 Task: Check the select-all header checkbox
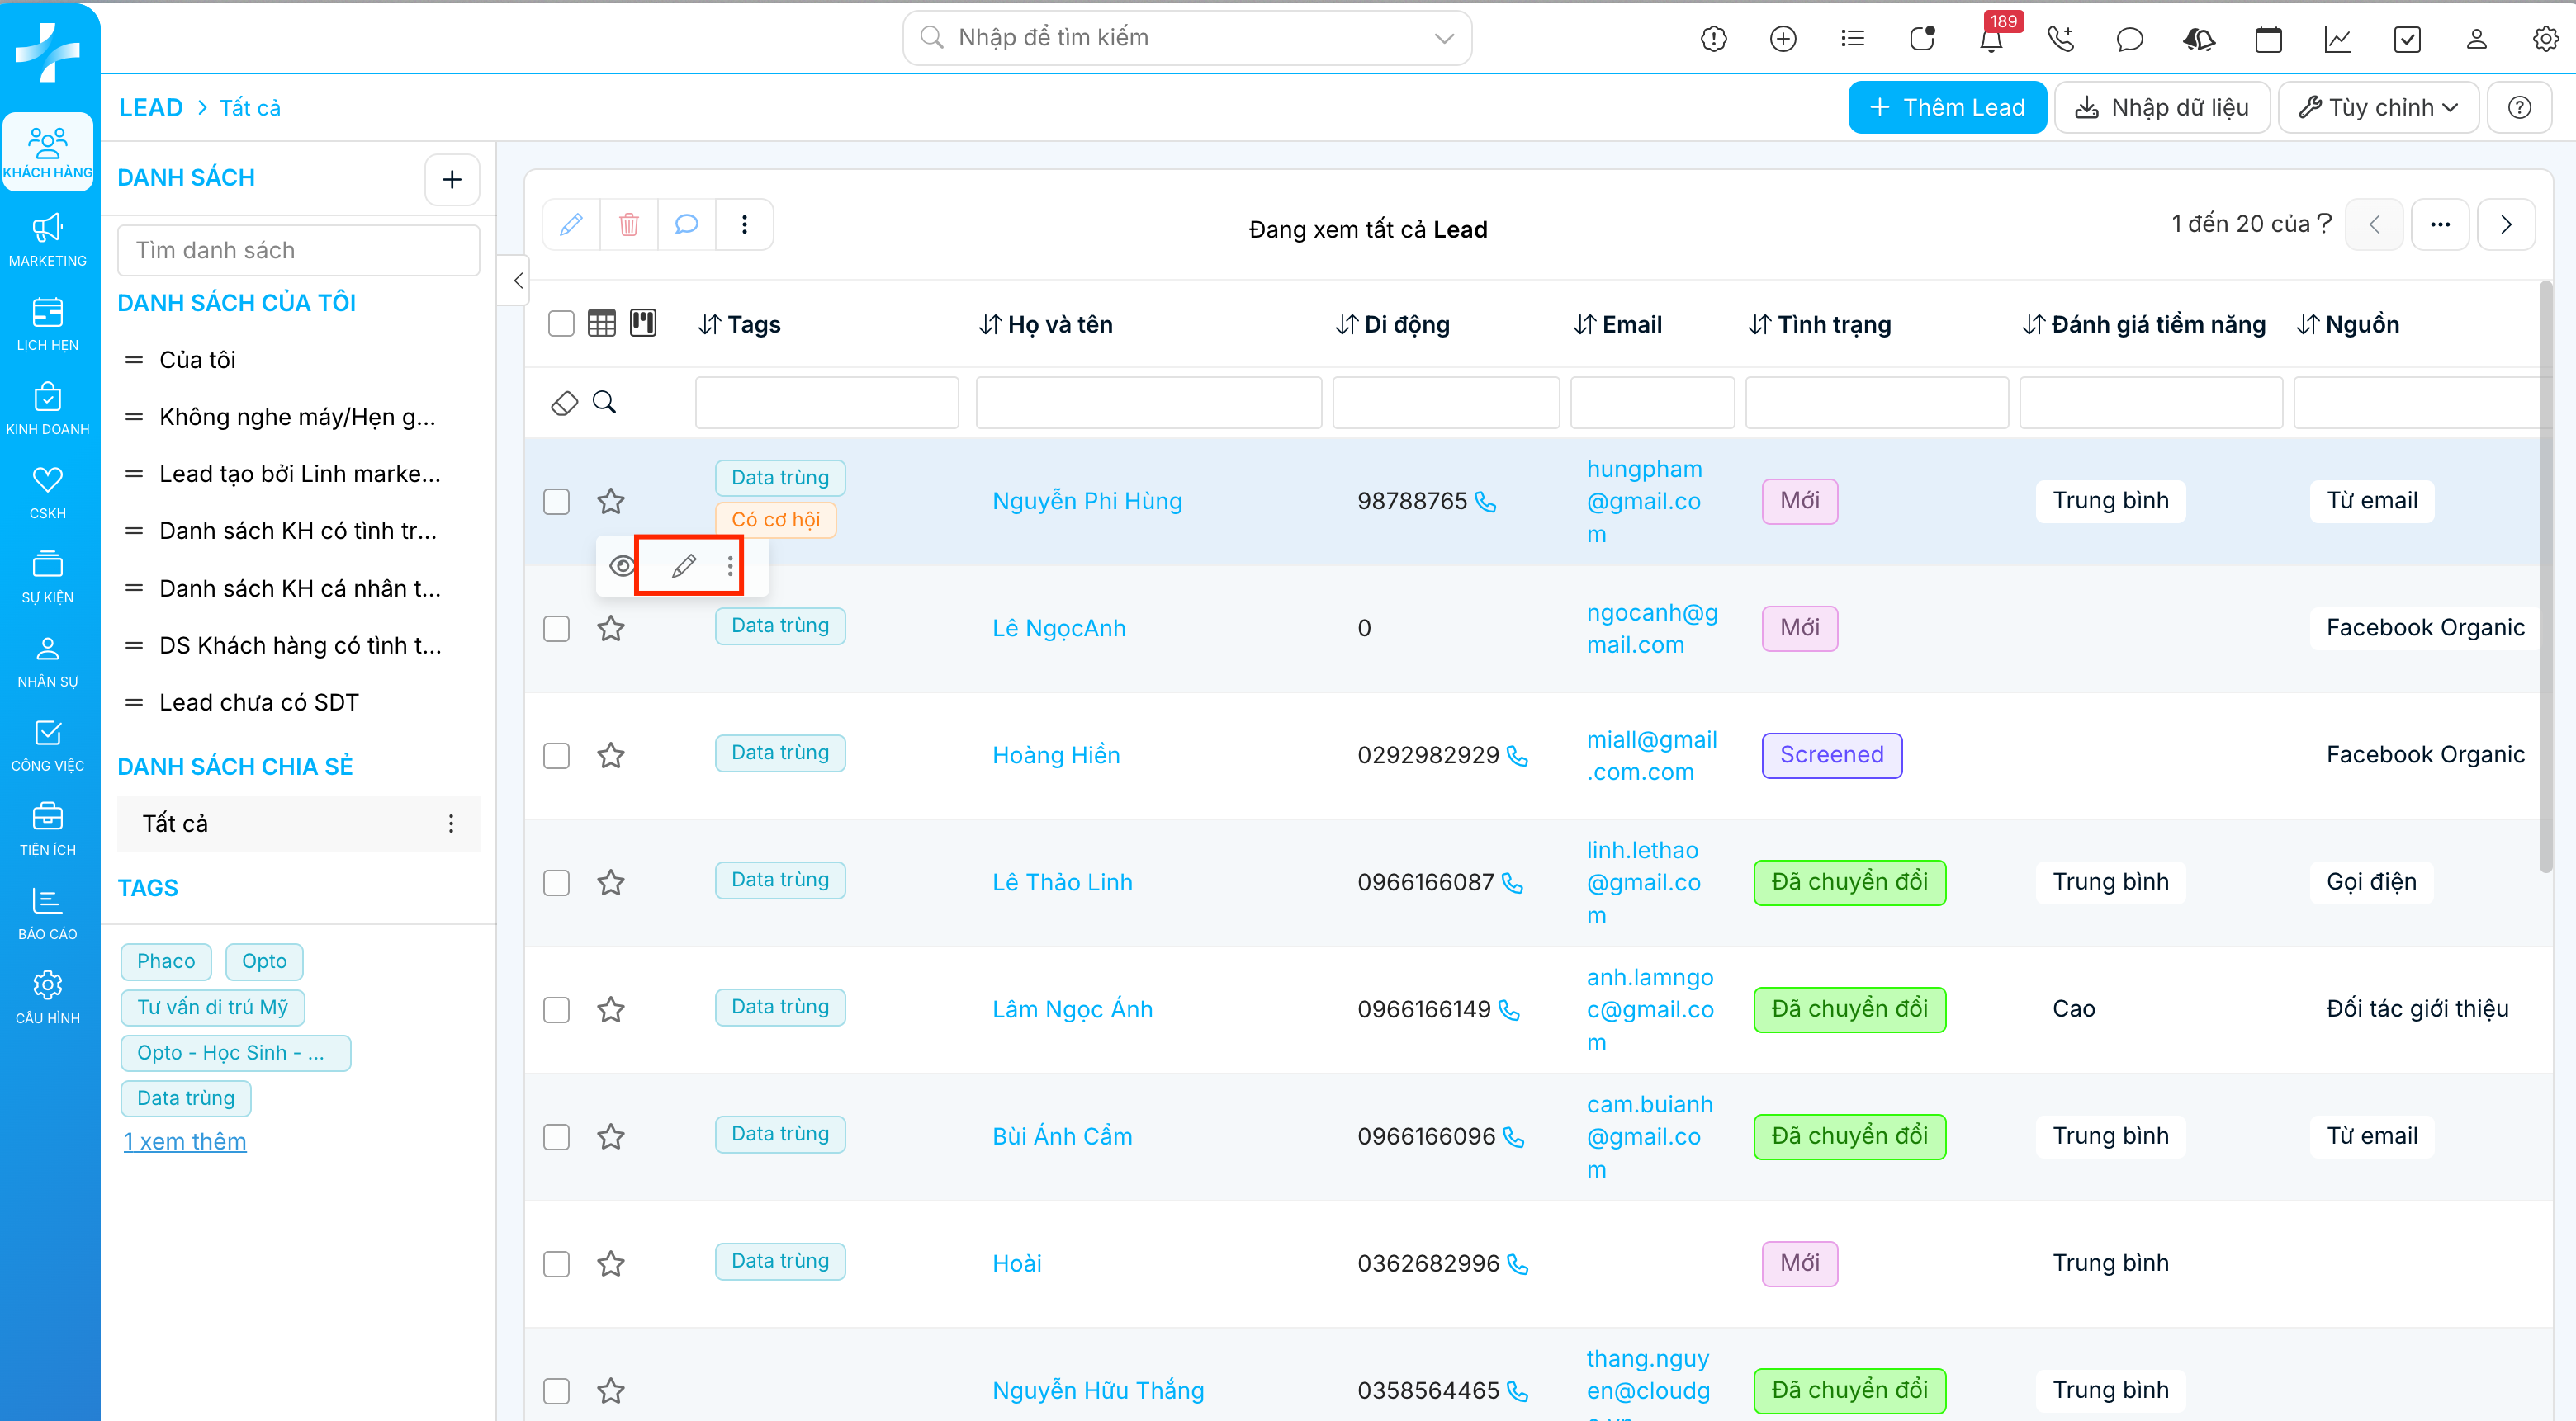pyautogui.click(x=561, y=323)
